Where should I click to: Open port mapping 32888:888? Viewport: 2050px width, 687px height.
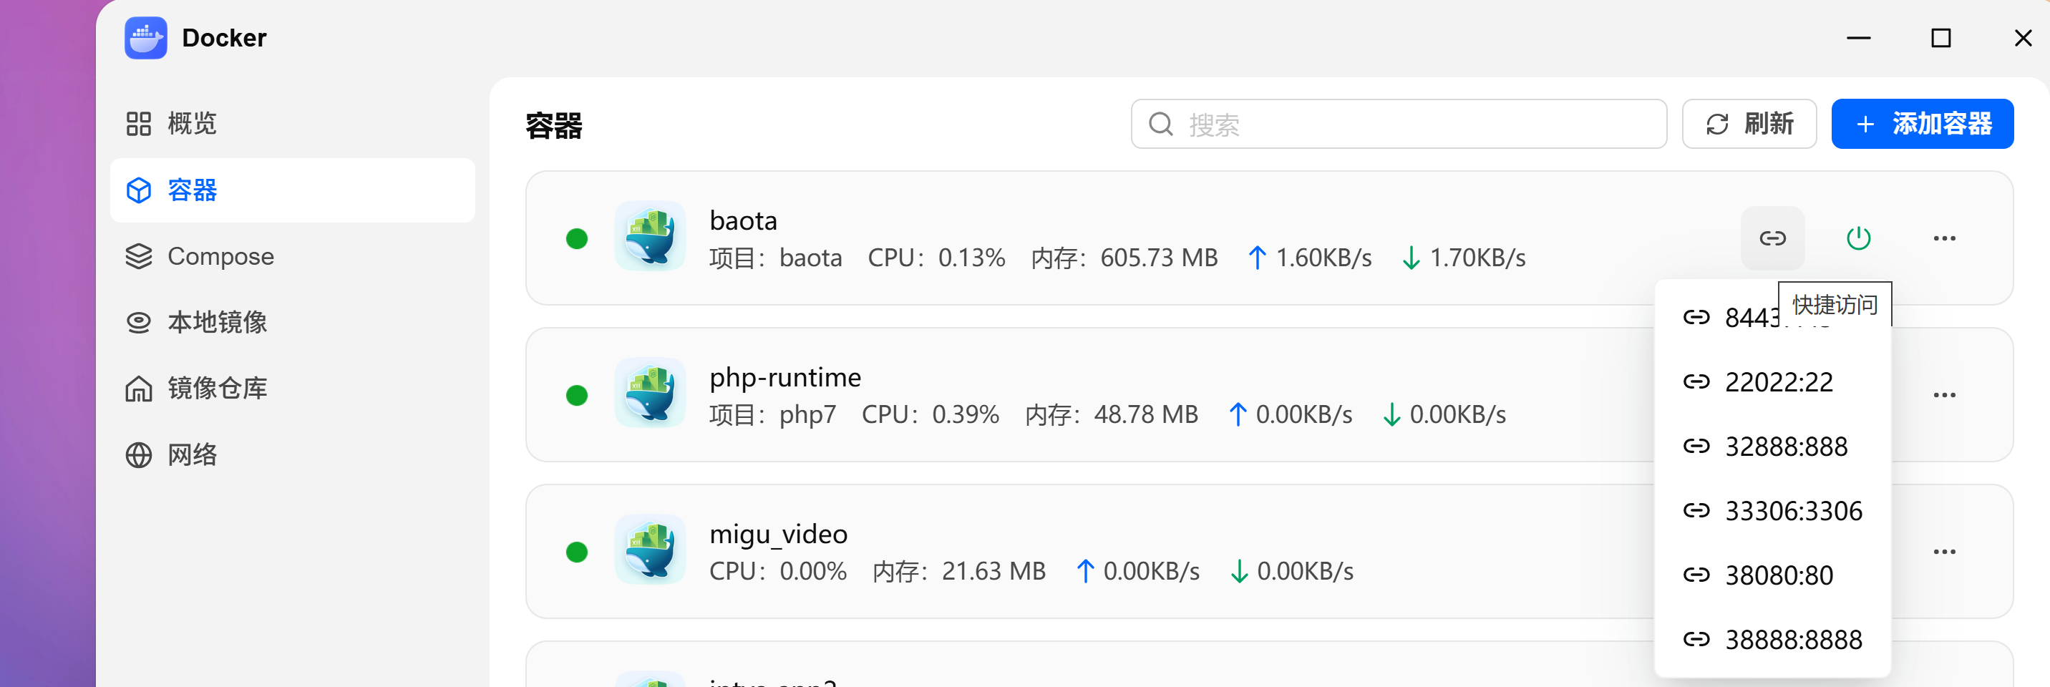[1772, 447]
